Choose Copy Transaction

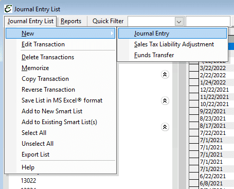(61, 79)
